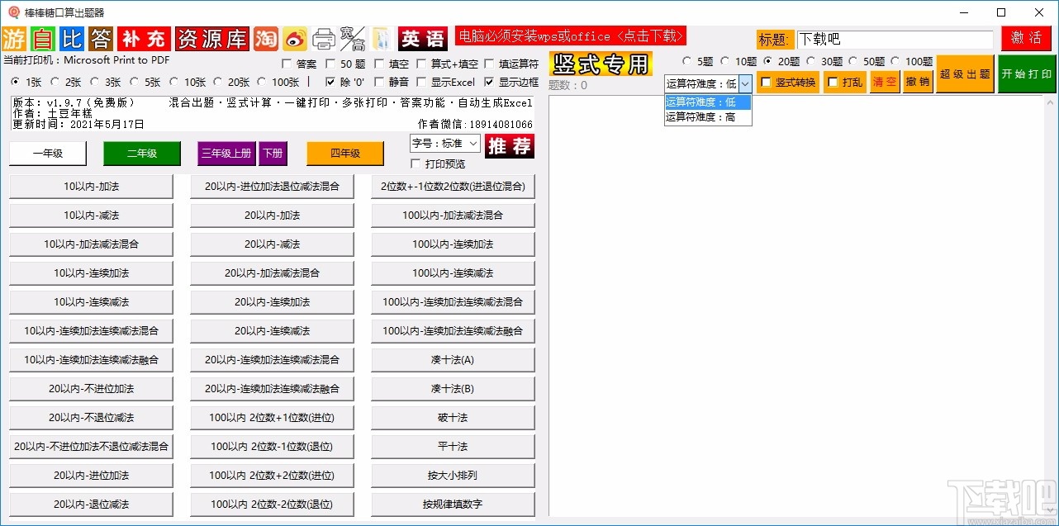The image size is (1059, 526).
Task: Click the printer icon in the toolbar
Action: coord(325,38)
